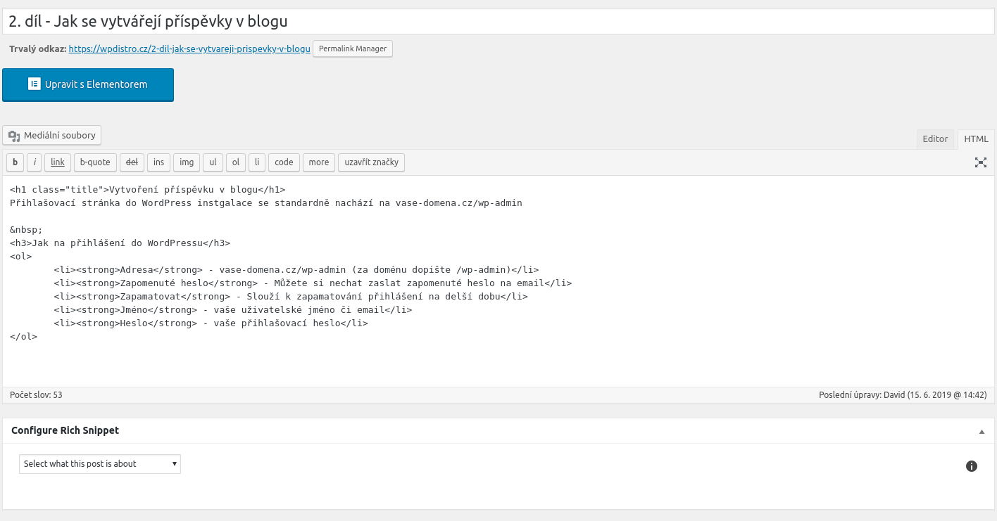Click the 'Poslední úpravy: David' status text
Viewport: 997px width, 521px height.
[903, 395]
